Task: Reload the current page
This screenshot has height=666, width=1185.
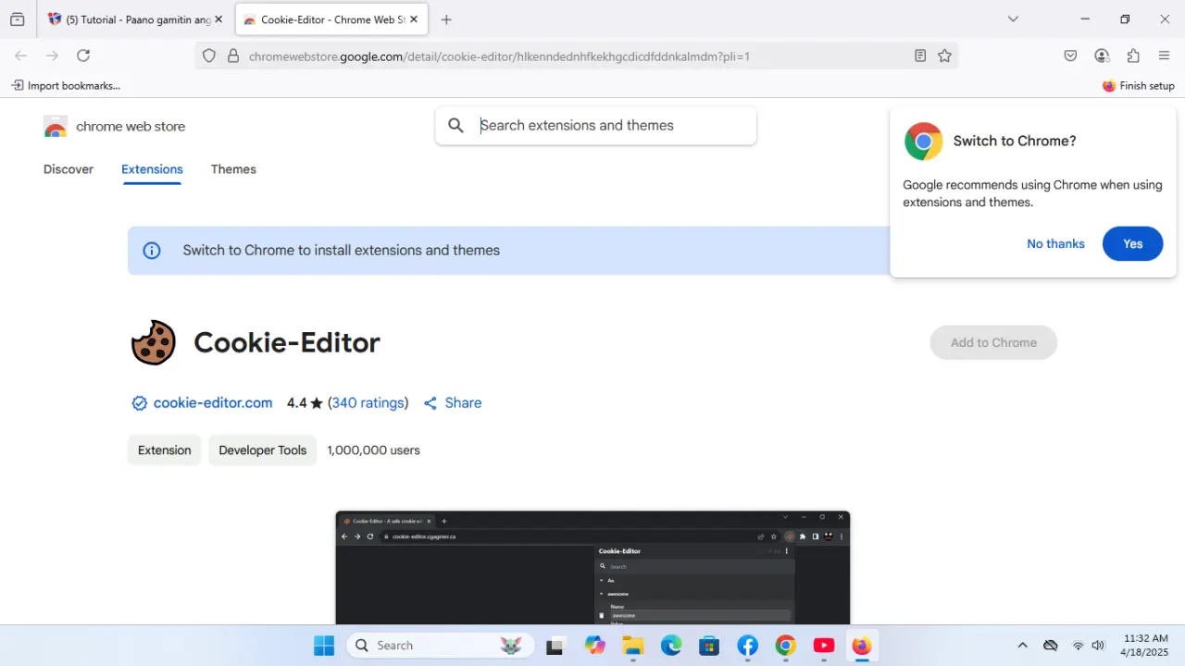Action: coord(83,55)
